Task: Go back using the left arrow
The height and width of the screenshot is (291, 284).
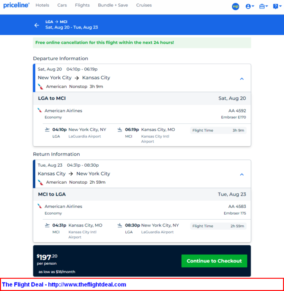Action: 37,25
